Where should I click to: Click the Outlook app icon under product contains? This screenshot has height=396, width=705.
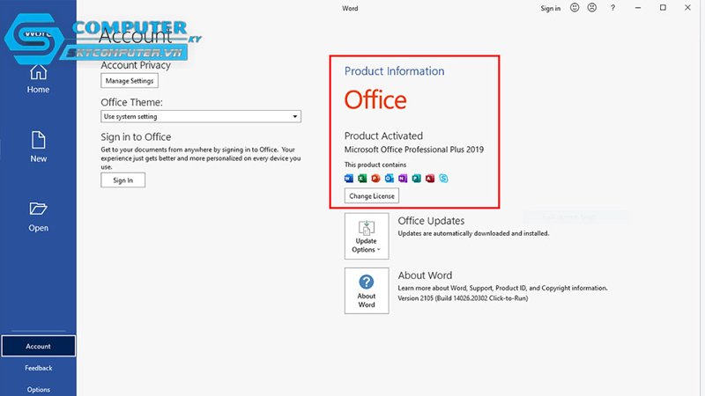(390, 179)
